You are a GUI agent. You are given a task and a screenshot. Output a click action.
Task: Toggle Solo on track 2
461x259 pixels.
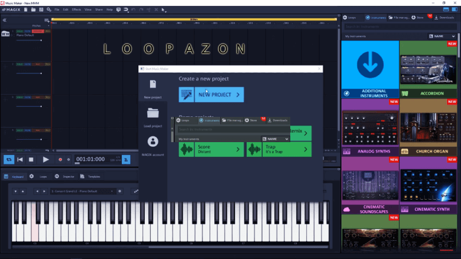point(19,64)
